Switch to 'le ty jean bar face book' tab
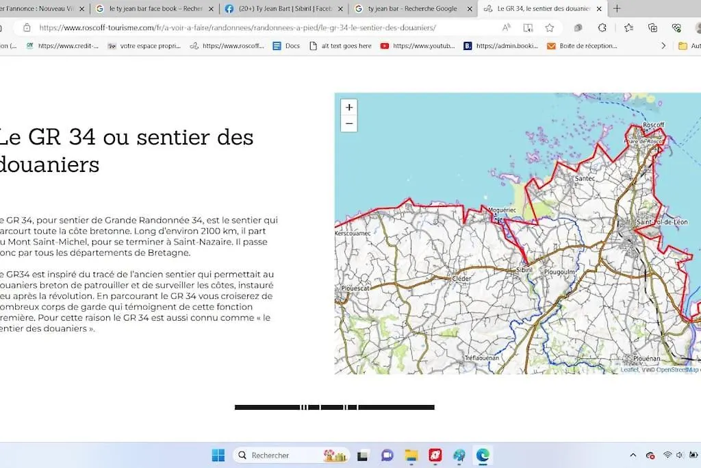 click(155, 8)
